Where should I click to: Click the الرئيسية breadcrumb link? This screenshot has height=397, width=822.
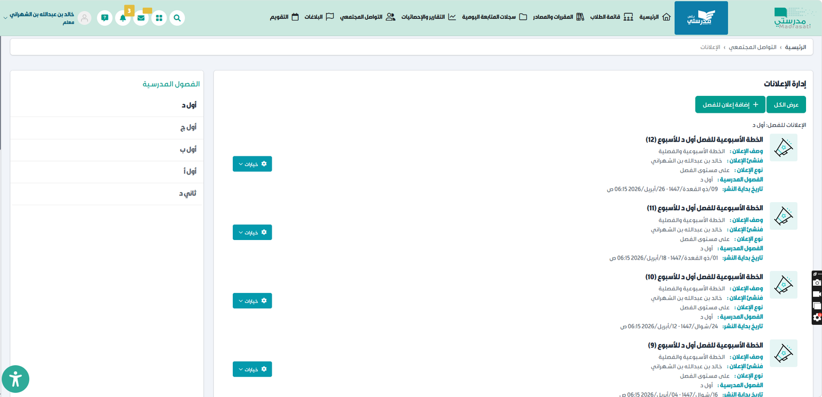795,47
